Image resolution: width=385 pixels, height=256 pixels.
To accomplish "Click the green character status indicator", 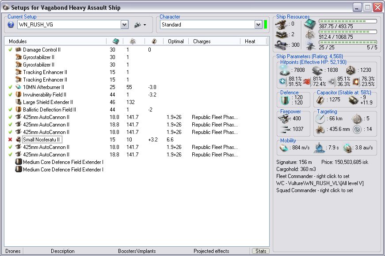I will pyautogui.click(x=266, y=25).
